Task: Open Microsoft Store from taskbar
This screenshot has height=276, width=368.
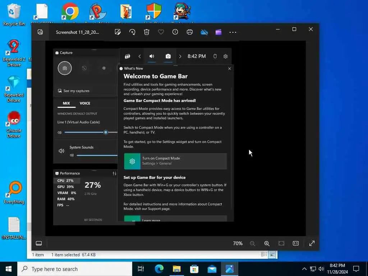Action: pyautogui.click(x=194, y=269)
